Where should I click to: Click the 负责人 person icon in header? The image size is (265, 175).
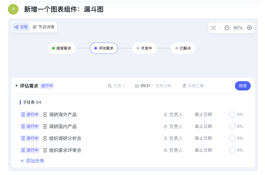[110, 86]
